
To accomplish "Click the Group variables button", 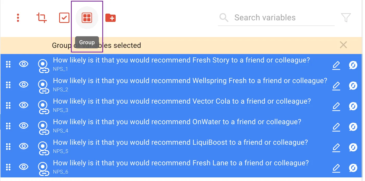I will [x=87, y=18].
